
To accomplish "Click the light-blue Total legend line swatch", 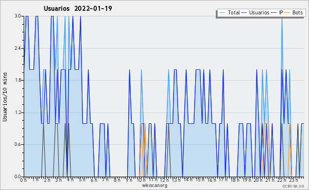I will 222,13.
